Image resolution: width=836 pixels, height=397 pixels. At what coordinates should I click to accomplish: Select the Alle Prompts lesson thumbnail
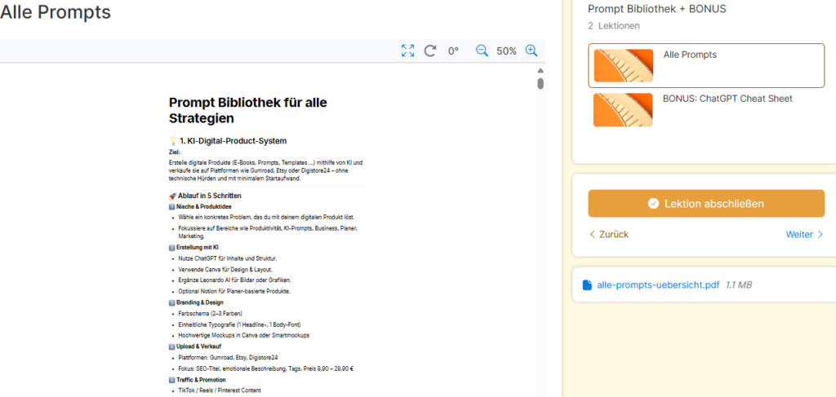tap(623, 65)
